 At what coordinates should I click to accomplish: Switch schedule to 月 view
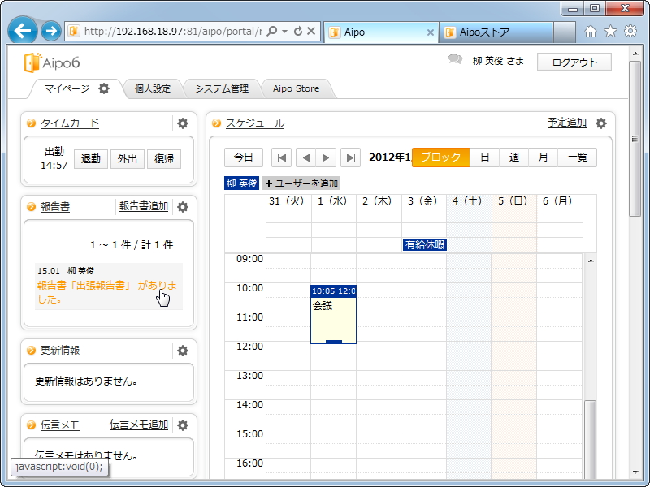pyautogui.click(x=543, y=157)
